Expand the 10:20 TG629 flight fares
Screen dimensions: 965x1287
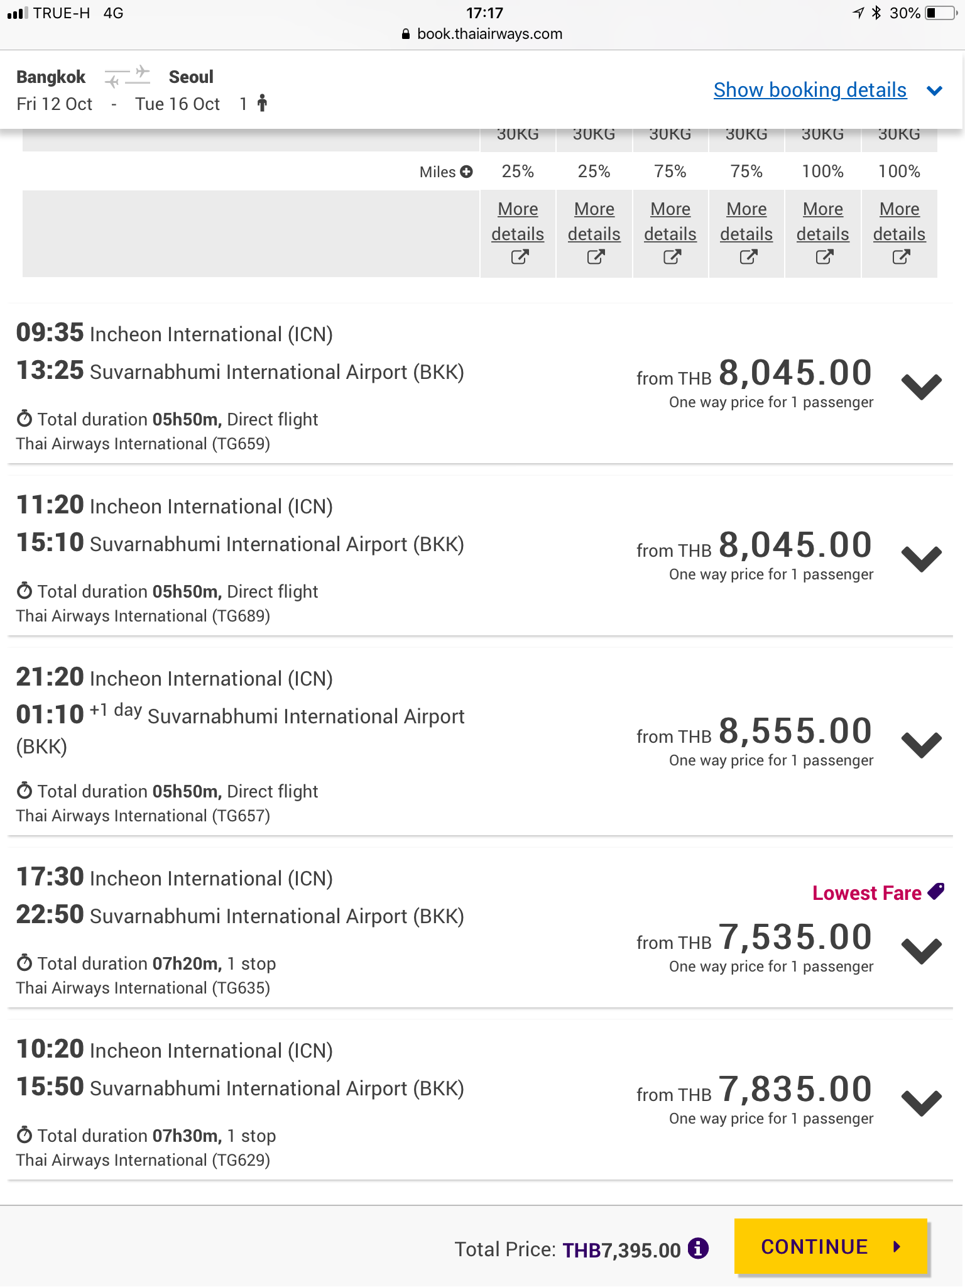pyautogui.click(x=921, y=1102)
